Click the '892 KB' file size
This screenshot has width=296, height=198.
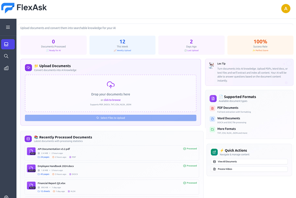coord(45,187)
